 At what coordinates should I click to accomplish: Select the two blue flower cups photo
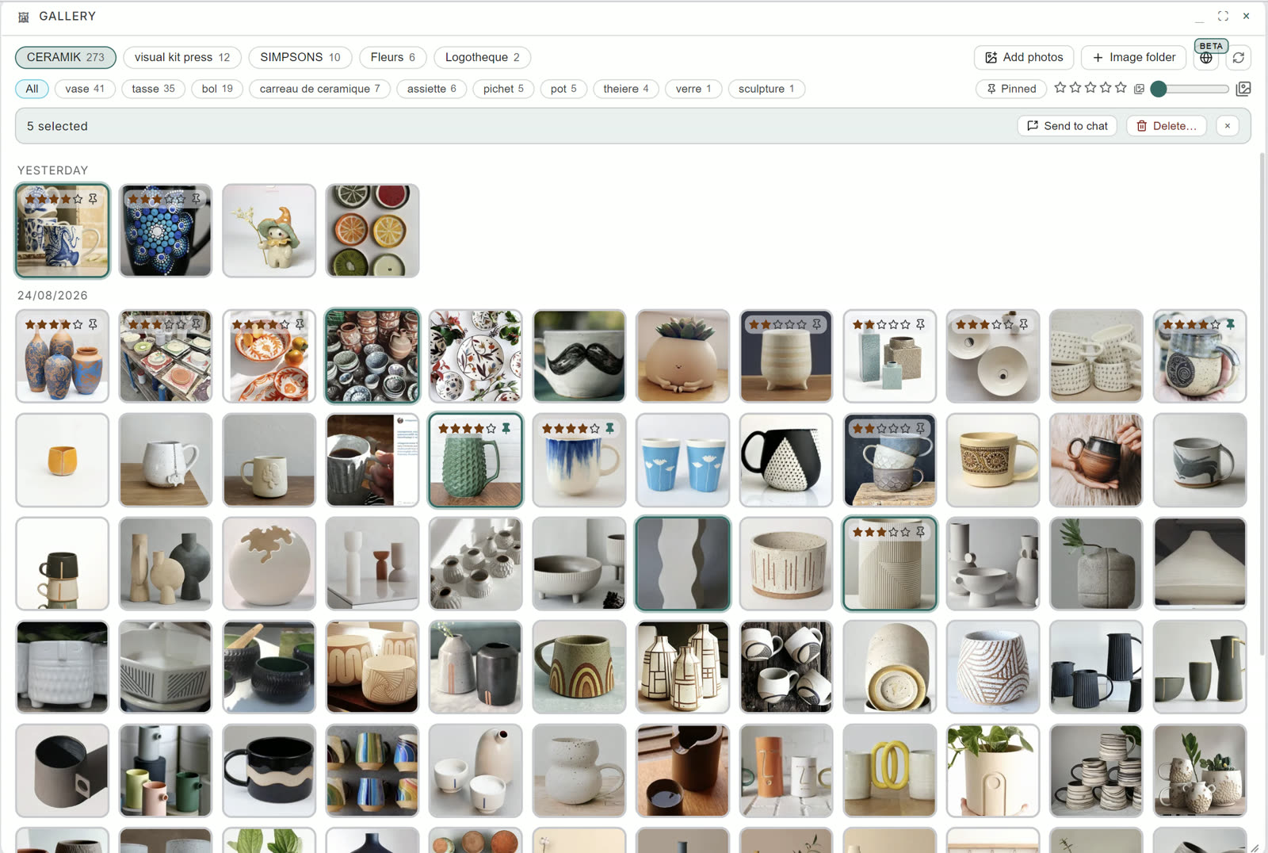(x=682, y=460)
